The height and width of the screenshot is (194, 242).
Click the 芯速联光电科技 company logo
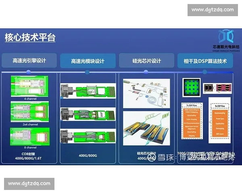click(x=226, y=40)
